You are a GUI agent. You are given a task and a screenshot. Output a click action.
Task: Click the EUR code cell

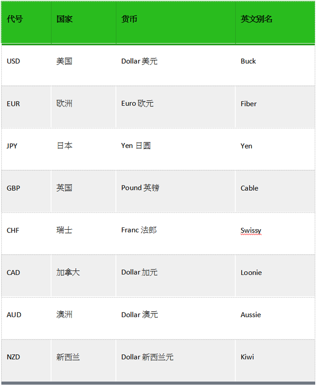pos(14,104)
